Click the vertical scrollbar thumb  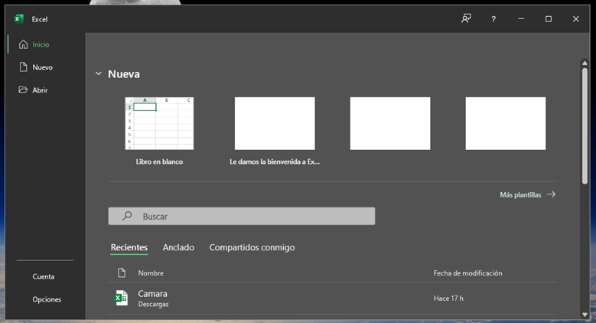click(585, 126)
